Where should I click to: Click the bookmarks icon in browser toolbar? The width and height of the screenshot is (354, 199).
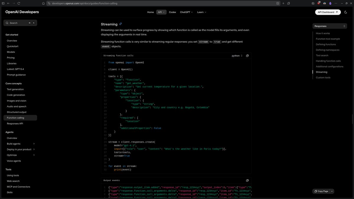[289, 3]
